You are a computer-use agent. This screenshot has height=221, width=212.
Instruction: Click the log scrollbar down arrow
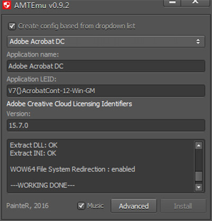[199, 187]
